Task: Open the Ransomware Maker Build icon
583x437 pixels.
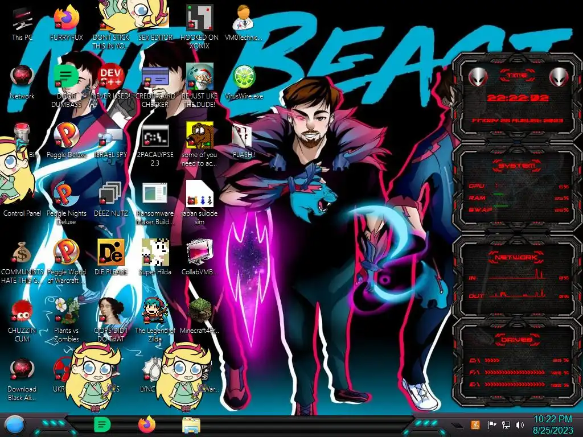Action: click(x=155, y=194)
